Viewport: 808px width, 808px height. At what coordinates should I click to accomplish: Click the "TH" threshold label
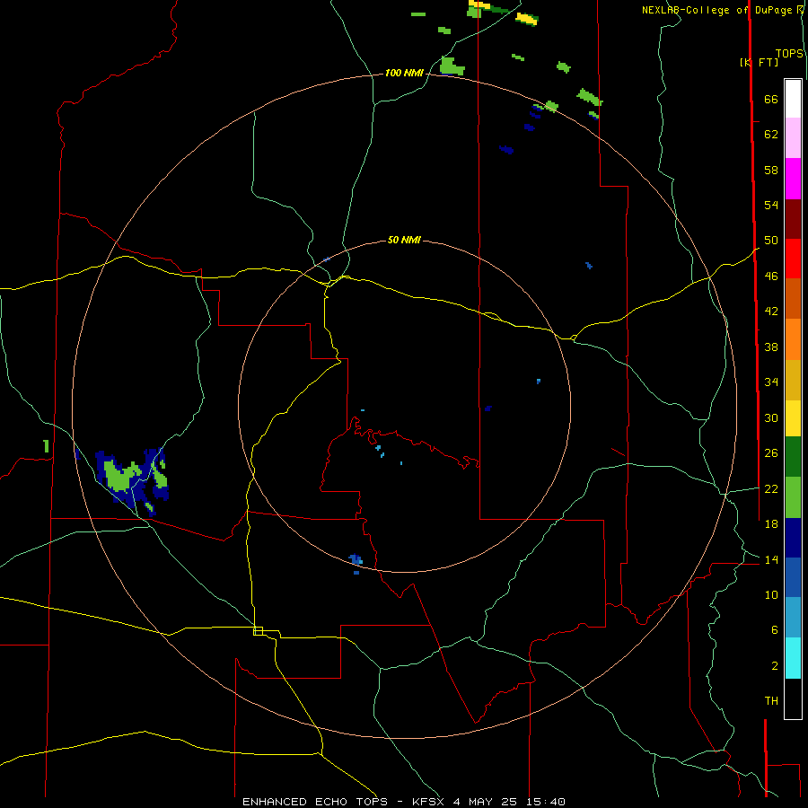point(771,701)
